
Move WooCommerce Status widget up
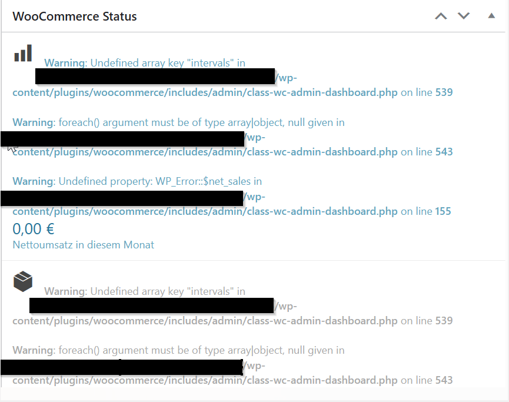click(441, 16)
